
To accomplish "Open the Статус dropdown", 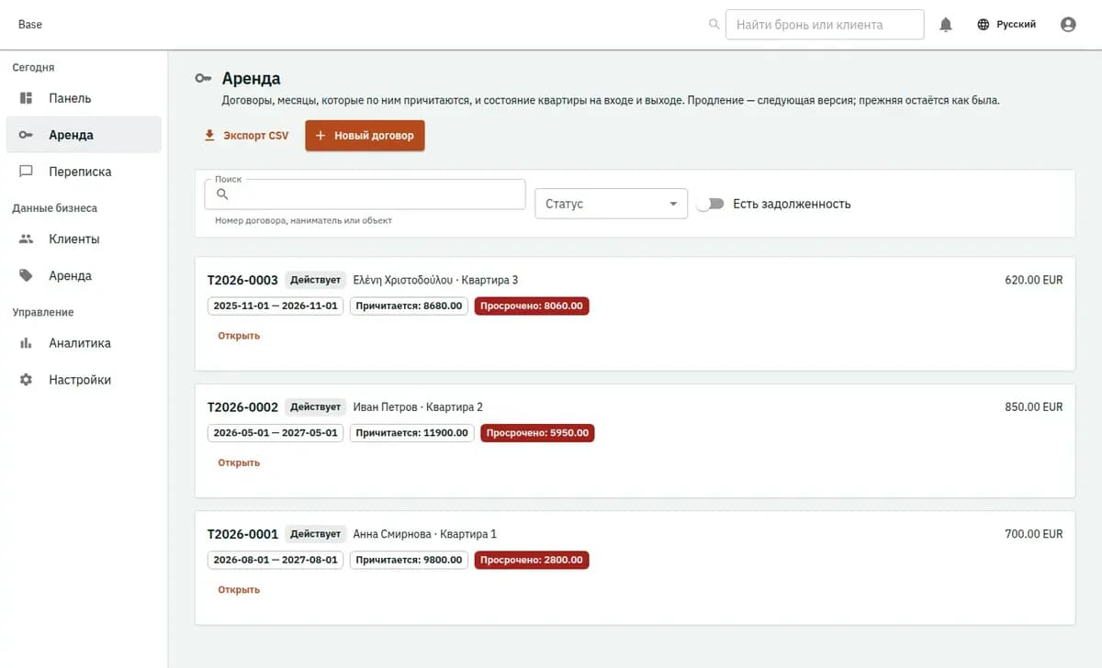I will (612, 204).
